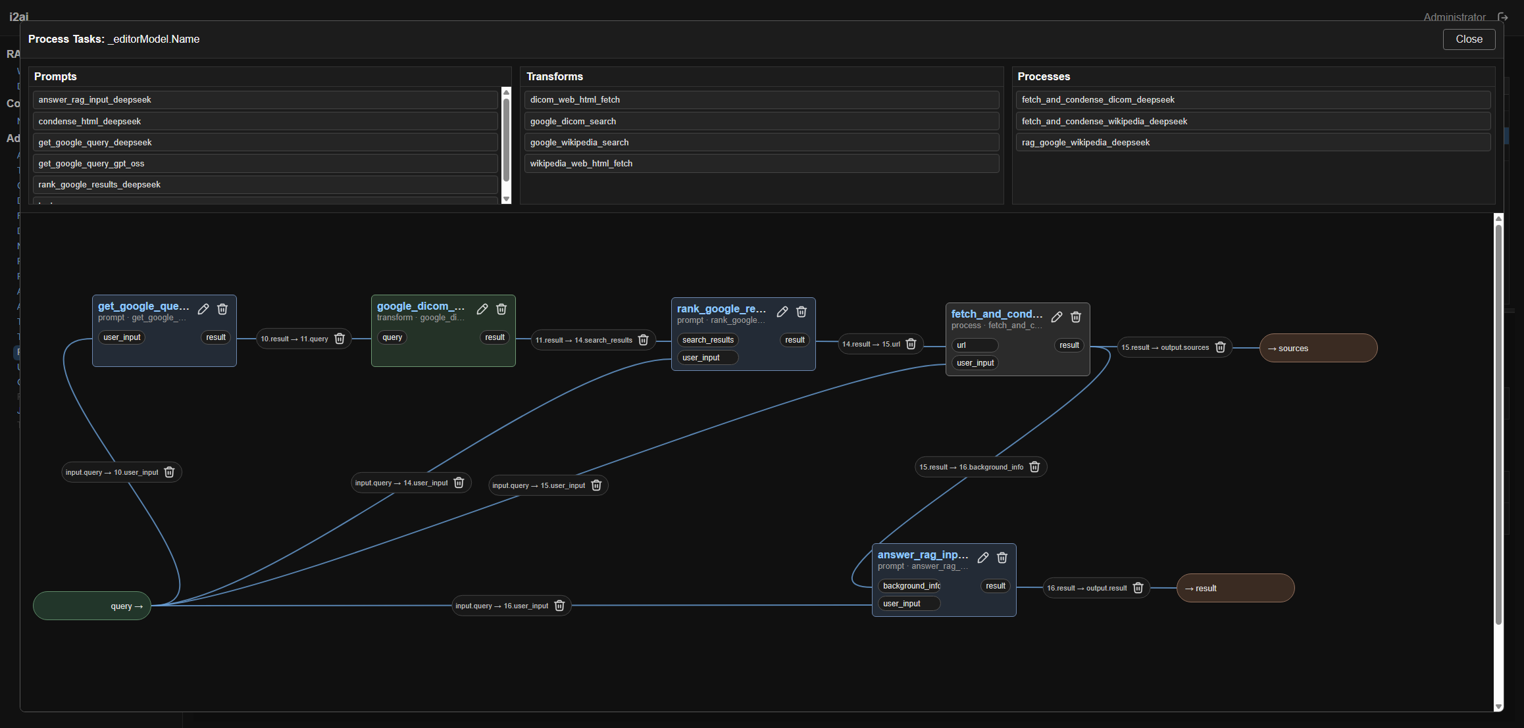Add the fetch_and_condense_wikipedia_deepseek process
The image size is (1524, 728).
1254,121
